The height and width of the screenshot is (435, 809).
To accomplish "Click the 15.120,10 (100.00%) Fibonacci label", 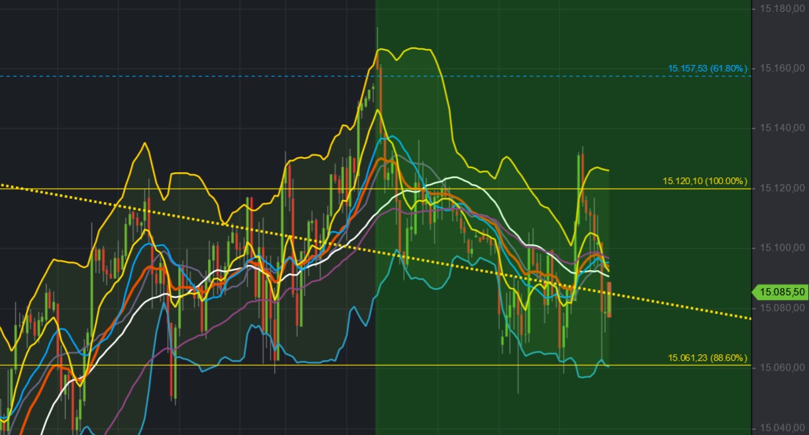I will coord(704,179).
